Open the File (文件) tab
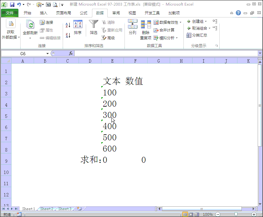This screenshot has width=263, height=217. (10, 13)
